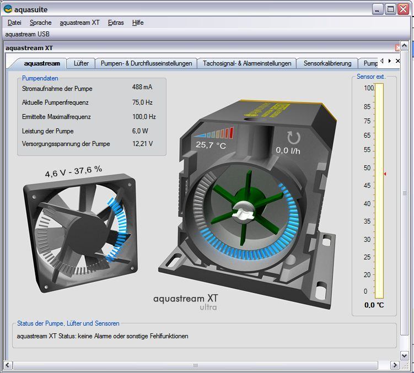Expand the aquastream XT menu

click(79, 23)
